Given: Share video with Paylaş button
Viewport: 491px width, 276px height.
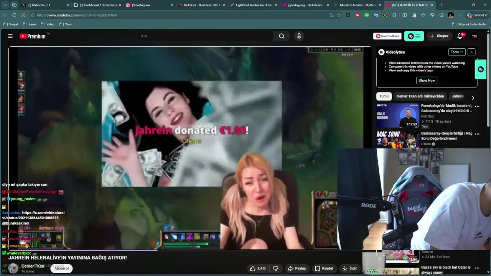Looking at the screenshot, I should 297,268.
